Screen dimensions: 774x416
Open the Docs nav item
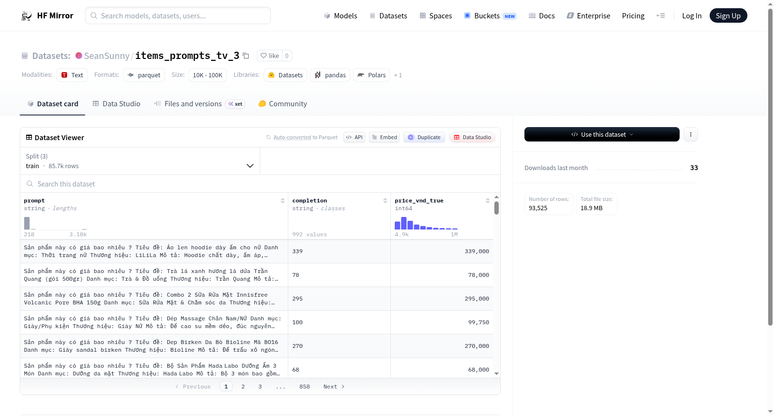click(x=542, y=15)
